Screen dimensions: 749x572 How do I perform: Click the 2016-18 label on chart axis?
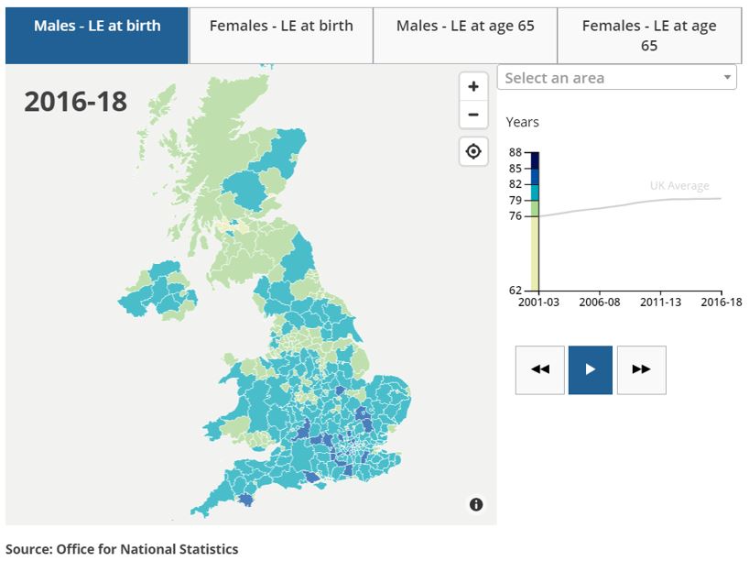722,302
